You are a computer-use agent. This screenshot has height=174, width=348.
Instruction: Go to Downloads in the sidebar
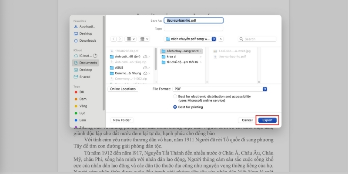click(87, 40)
